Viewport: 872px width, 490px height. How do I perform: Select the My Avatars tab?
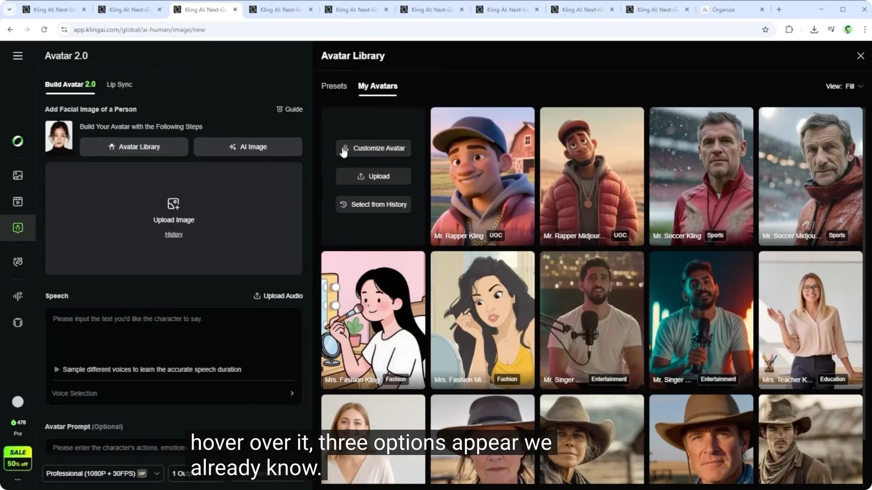(x=377, y=86)
